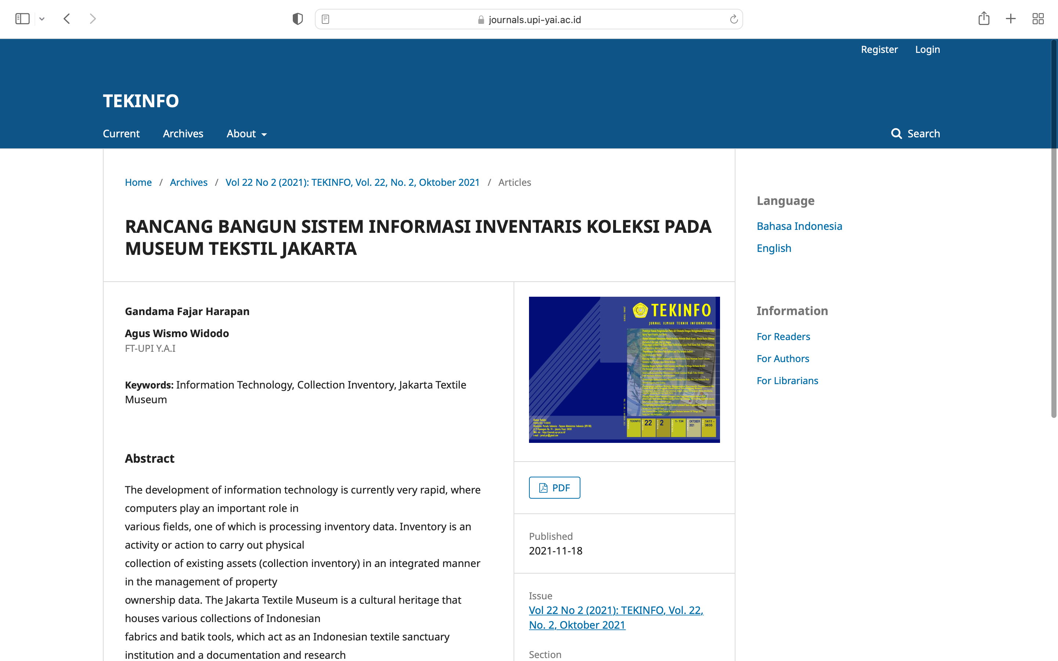Expand the About dropdown menu
Image resolution: width=1058 pixels, height=661 pixels.
coord(246,133)
